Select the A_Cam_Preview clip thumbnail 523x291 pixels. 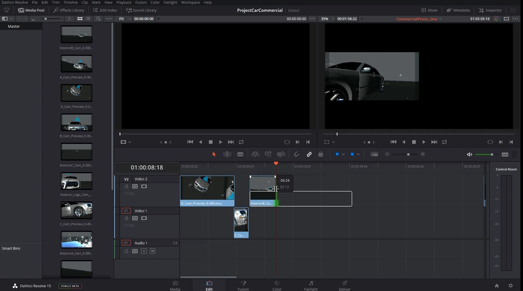click(x=77, y=64)
